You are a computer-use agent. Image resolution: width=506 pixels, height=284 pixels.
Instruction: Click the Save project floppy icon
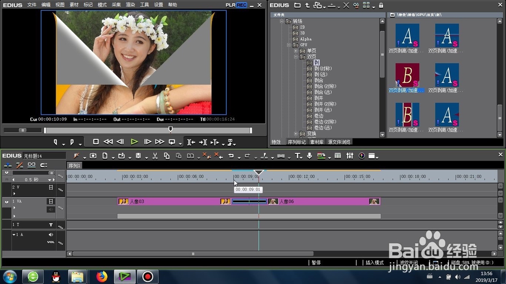click(138, 156)
